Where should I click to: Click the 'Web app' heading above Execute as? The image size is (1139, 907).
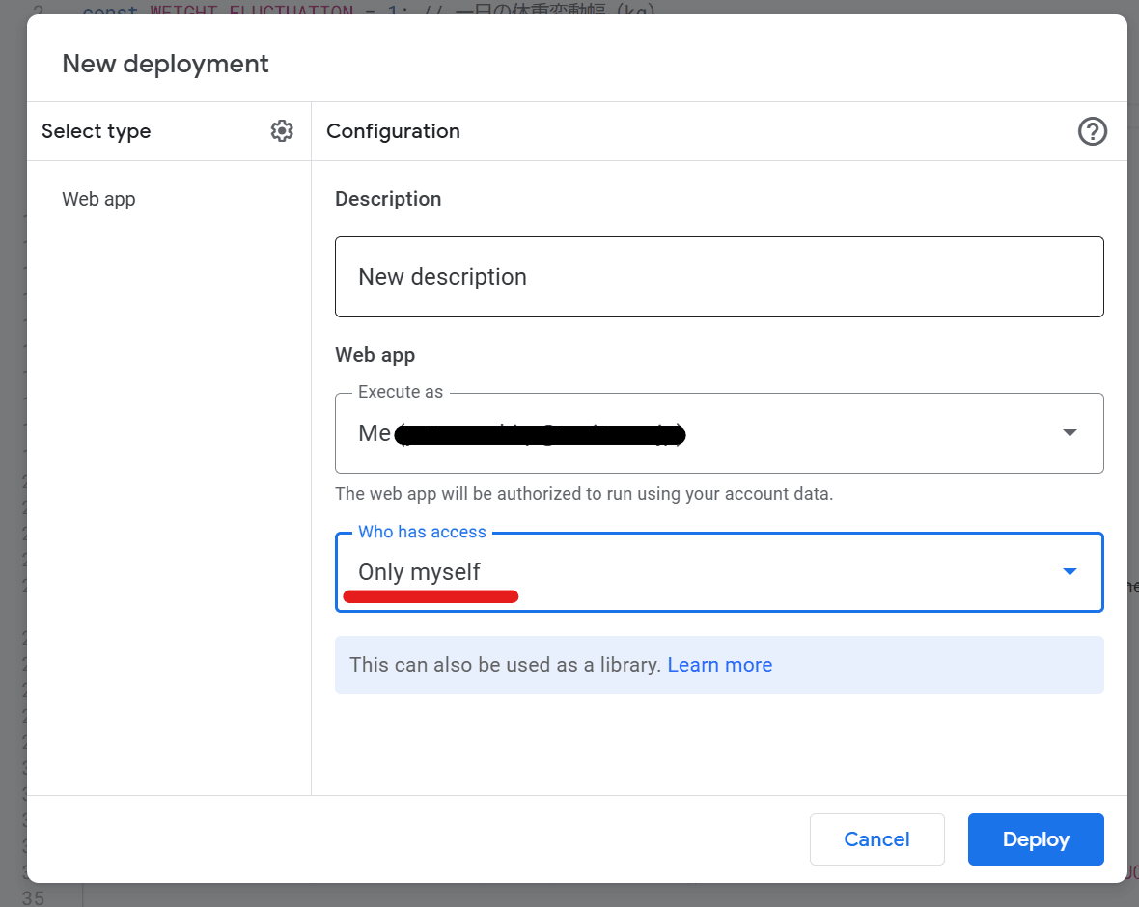[375, 355]
